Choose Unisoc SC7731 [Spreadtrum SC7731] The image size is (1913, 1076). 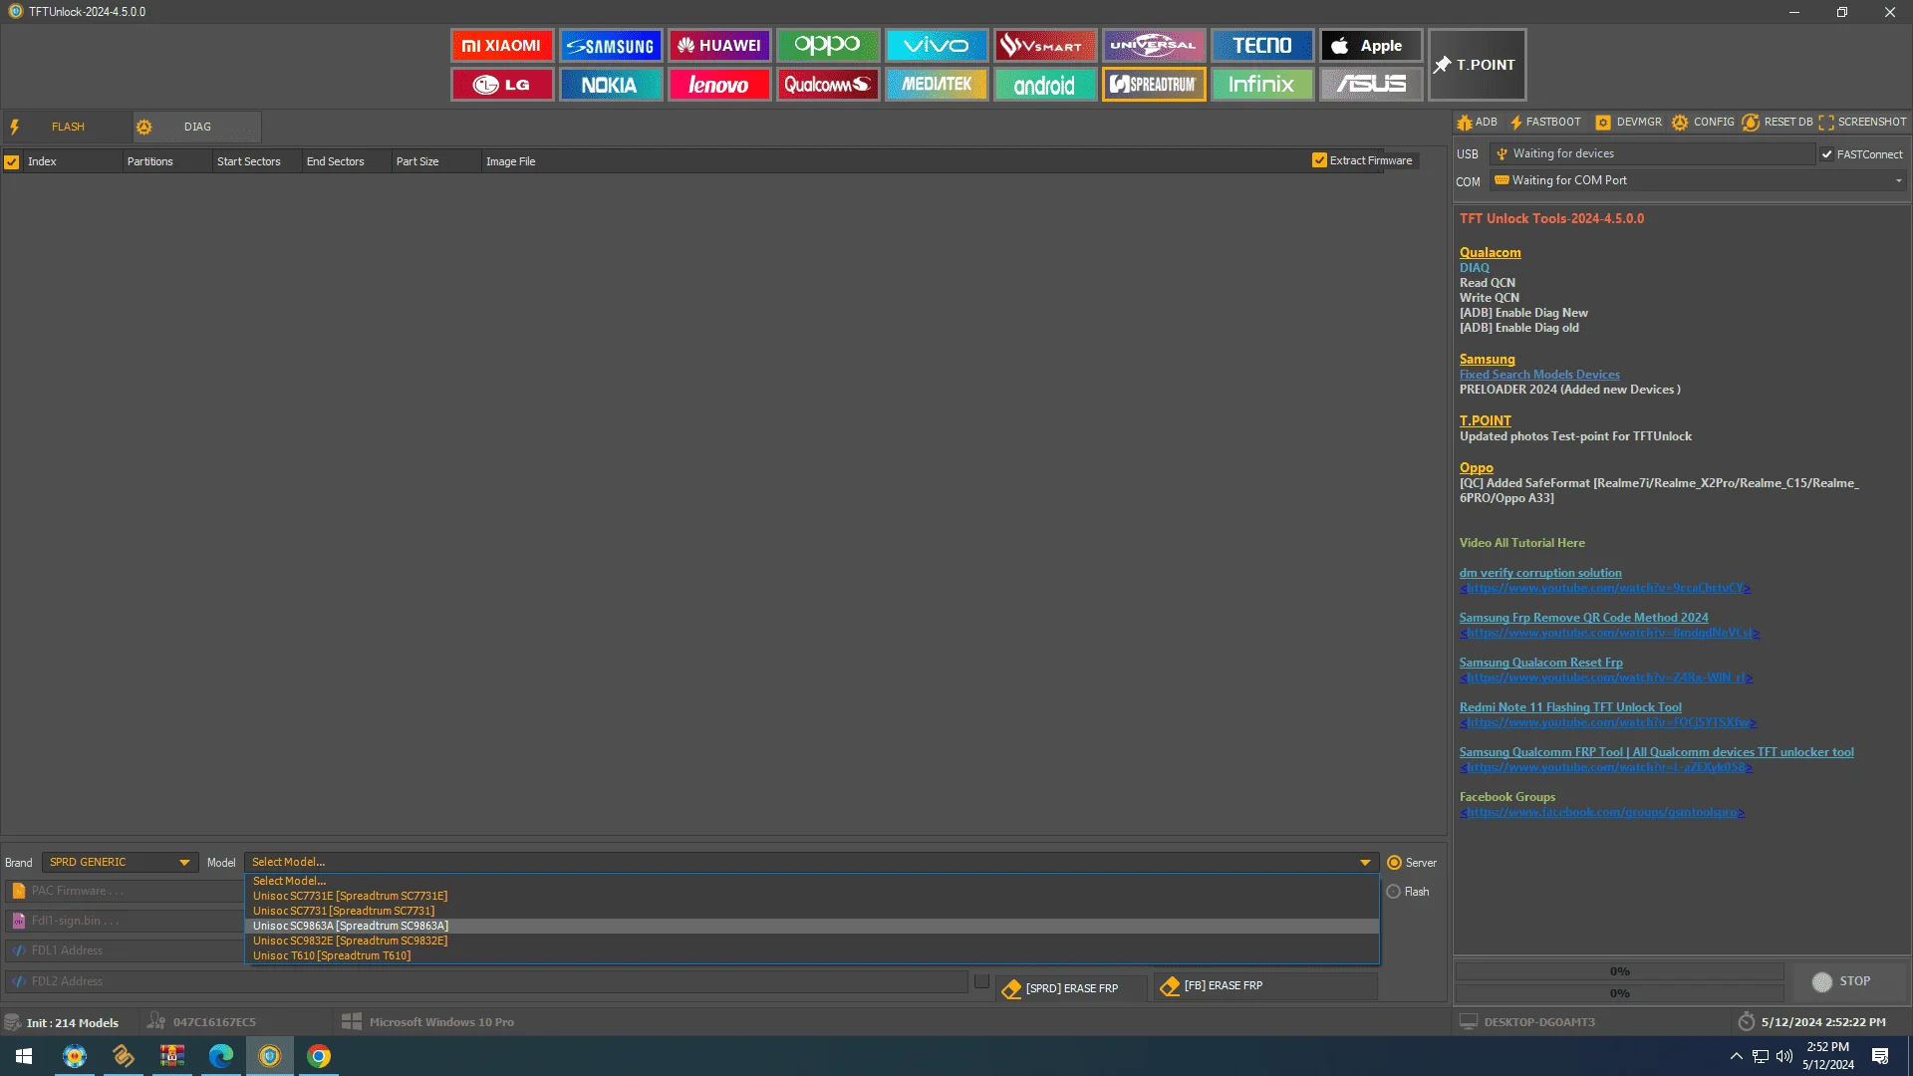pos(812,911)
